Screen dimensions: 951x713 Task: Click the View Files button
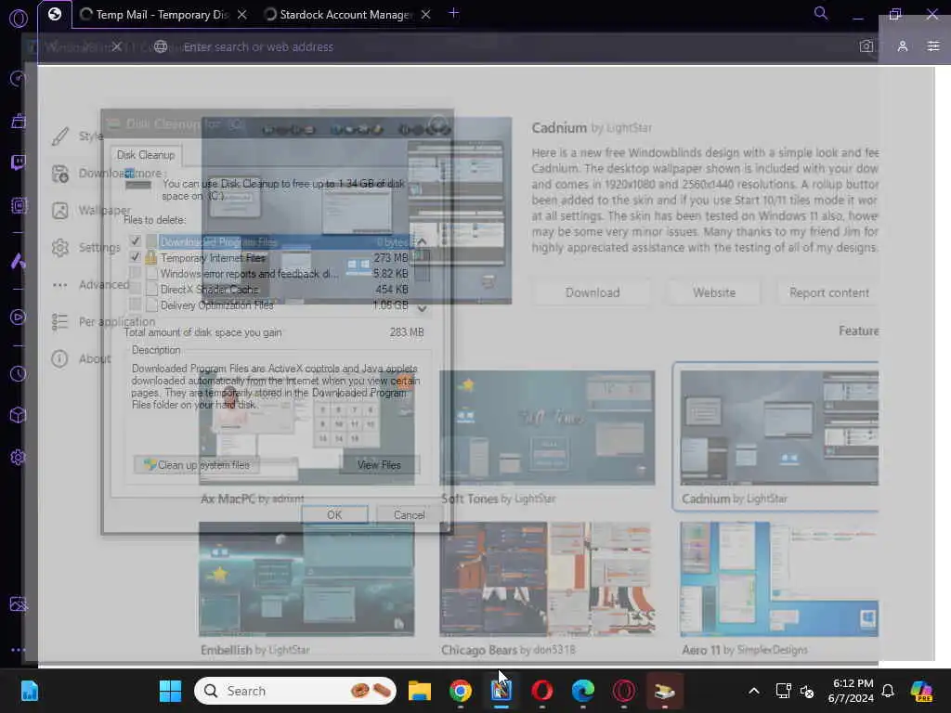(x=379, y=465)
